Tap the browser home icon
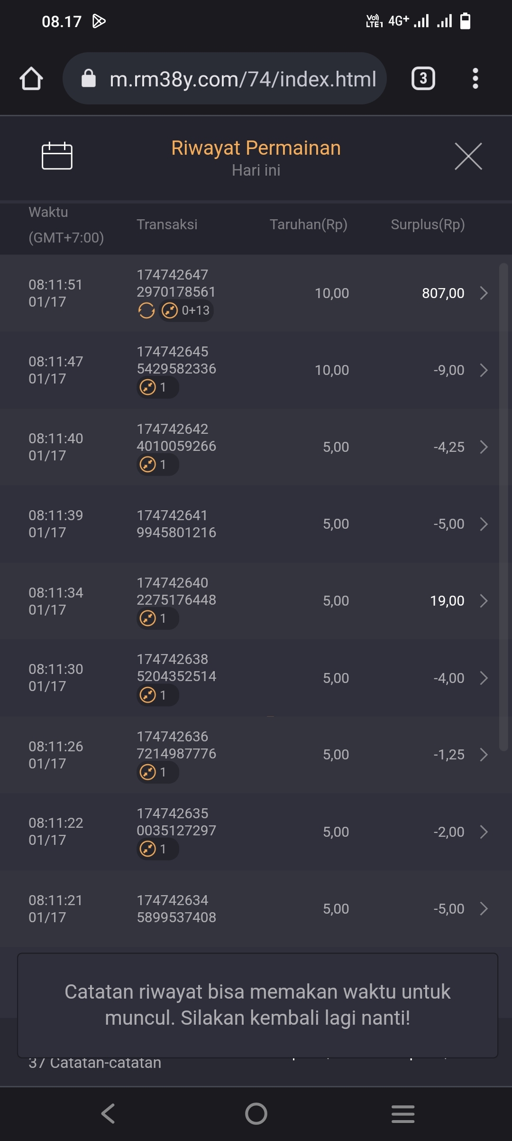The image size is (512, 1141). coord(31,78)
